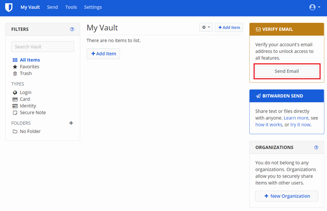327x211 pixels.
Task: Select the No Folder entry
Action: [x=30, y=131]
